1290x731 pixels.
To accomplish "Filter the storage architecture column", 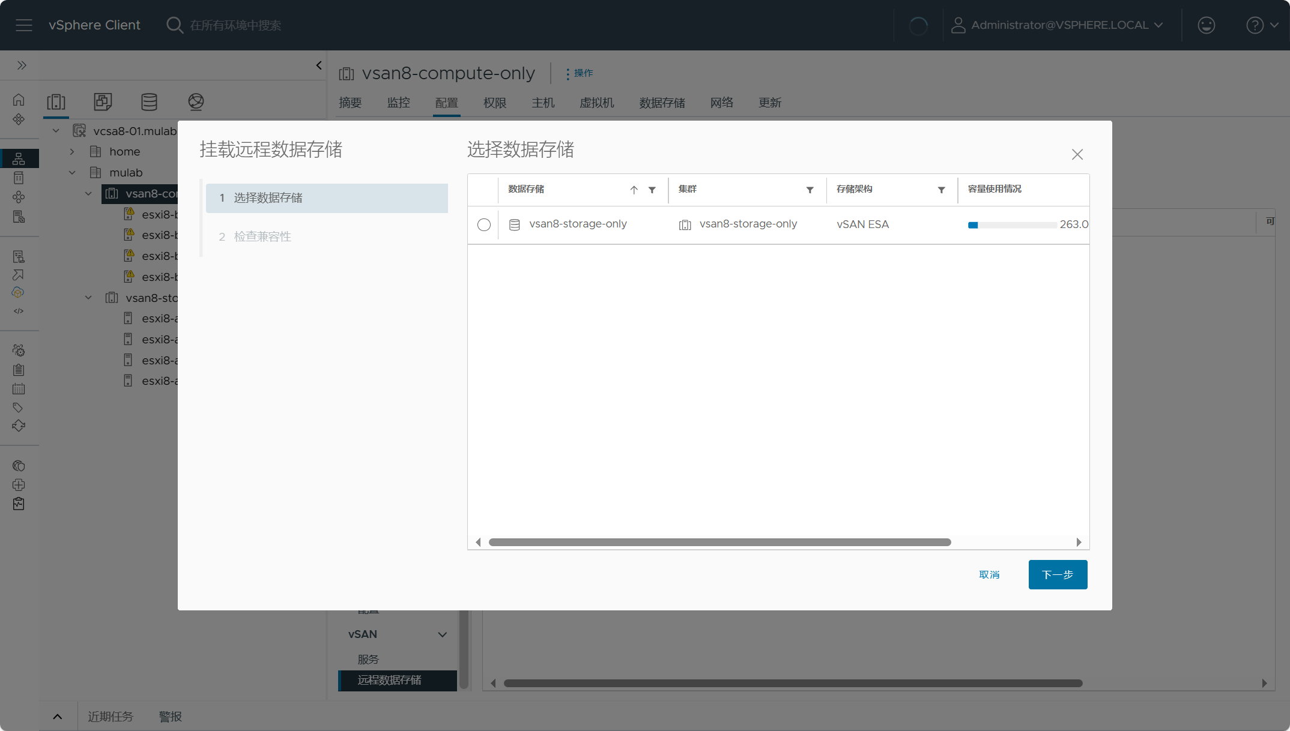I will click(x=942, y=190).
